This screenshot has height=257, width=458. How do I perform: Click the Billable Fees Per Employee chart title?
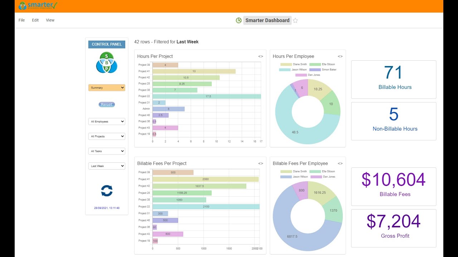coord(300,163)
